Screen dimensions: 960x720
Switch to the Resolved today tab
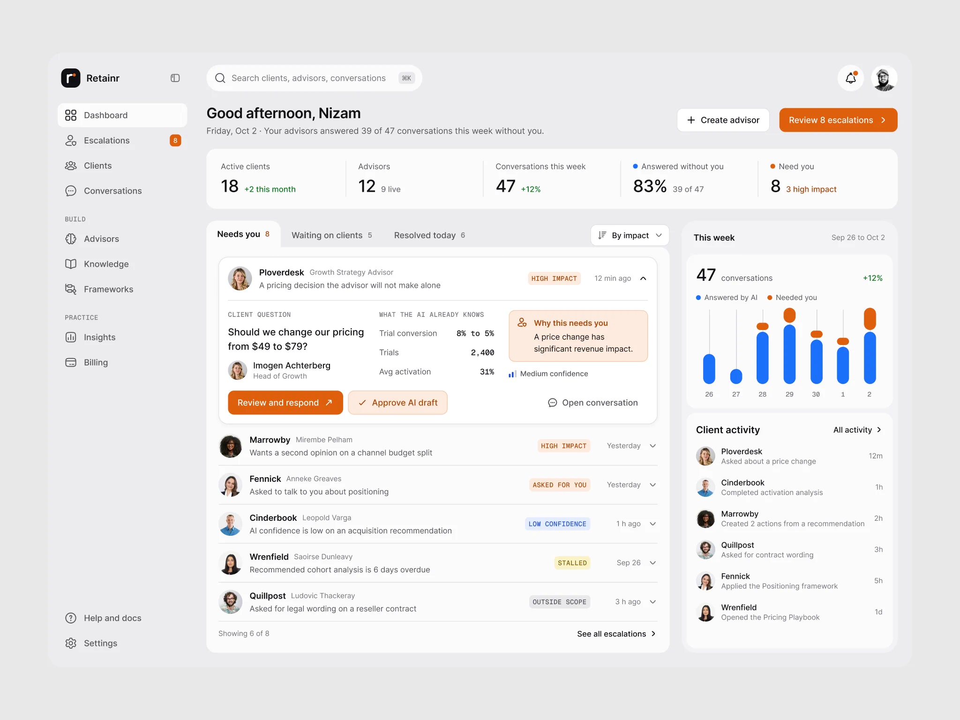[430, 235]
